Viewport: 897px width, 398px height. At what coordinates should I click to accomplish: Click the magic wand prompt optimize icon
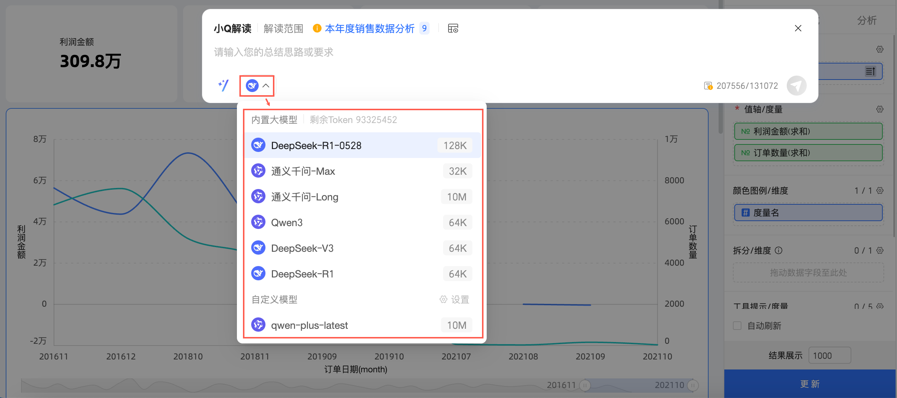click(x=223, y=86)
